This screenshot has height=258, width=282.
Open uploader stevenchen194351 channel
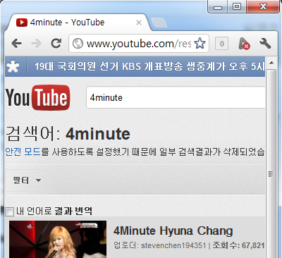[x=173, y=245]
